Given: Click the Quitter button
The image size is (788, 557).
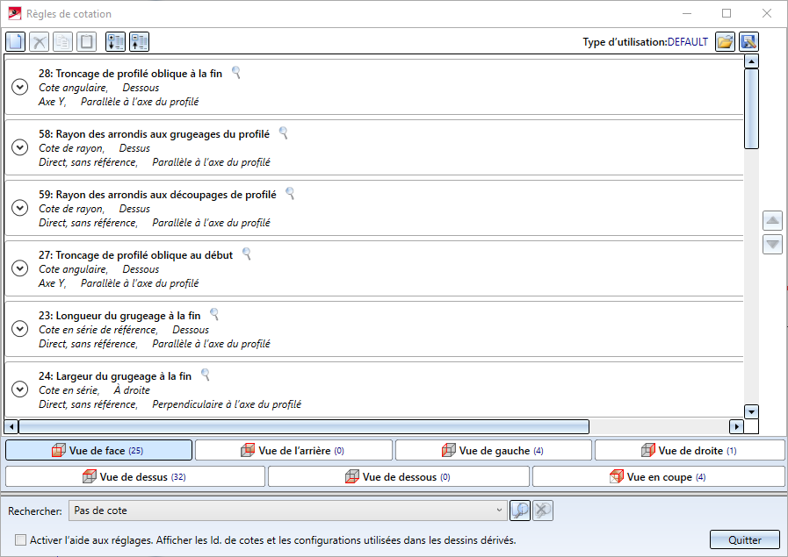Looking at the screenshot, I should click(745, 540).
